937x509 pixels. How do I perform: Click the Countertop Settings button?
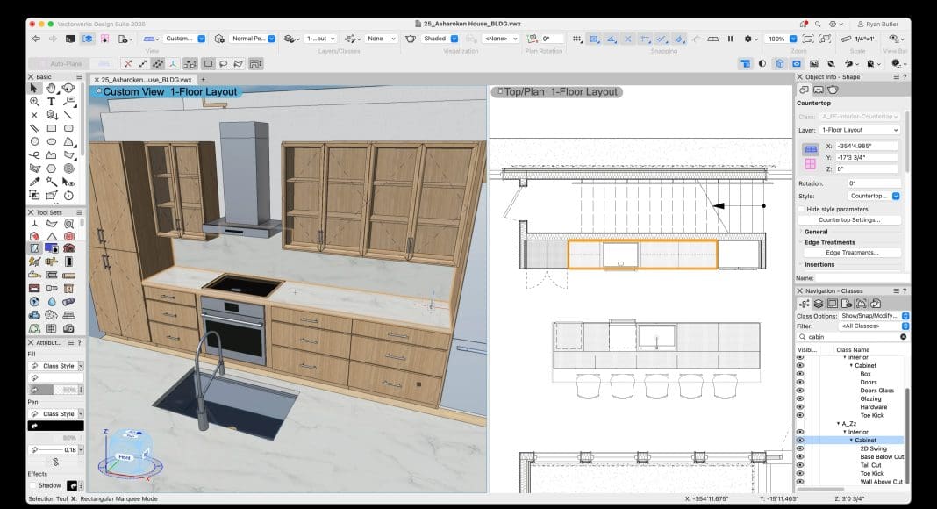pos(848,219)
